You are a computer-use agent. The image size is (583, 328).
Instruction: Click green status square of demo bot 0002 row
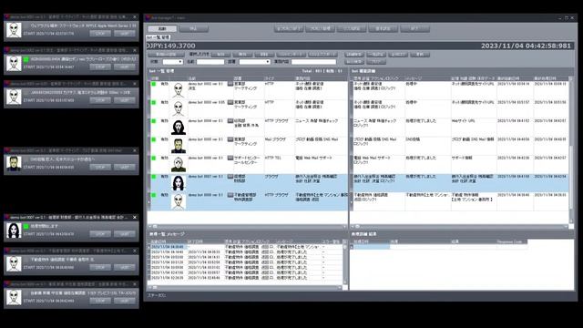pos(154,84)
